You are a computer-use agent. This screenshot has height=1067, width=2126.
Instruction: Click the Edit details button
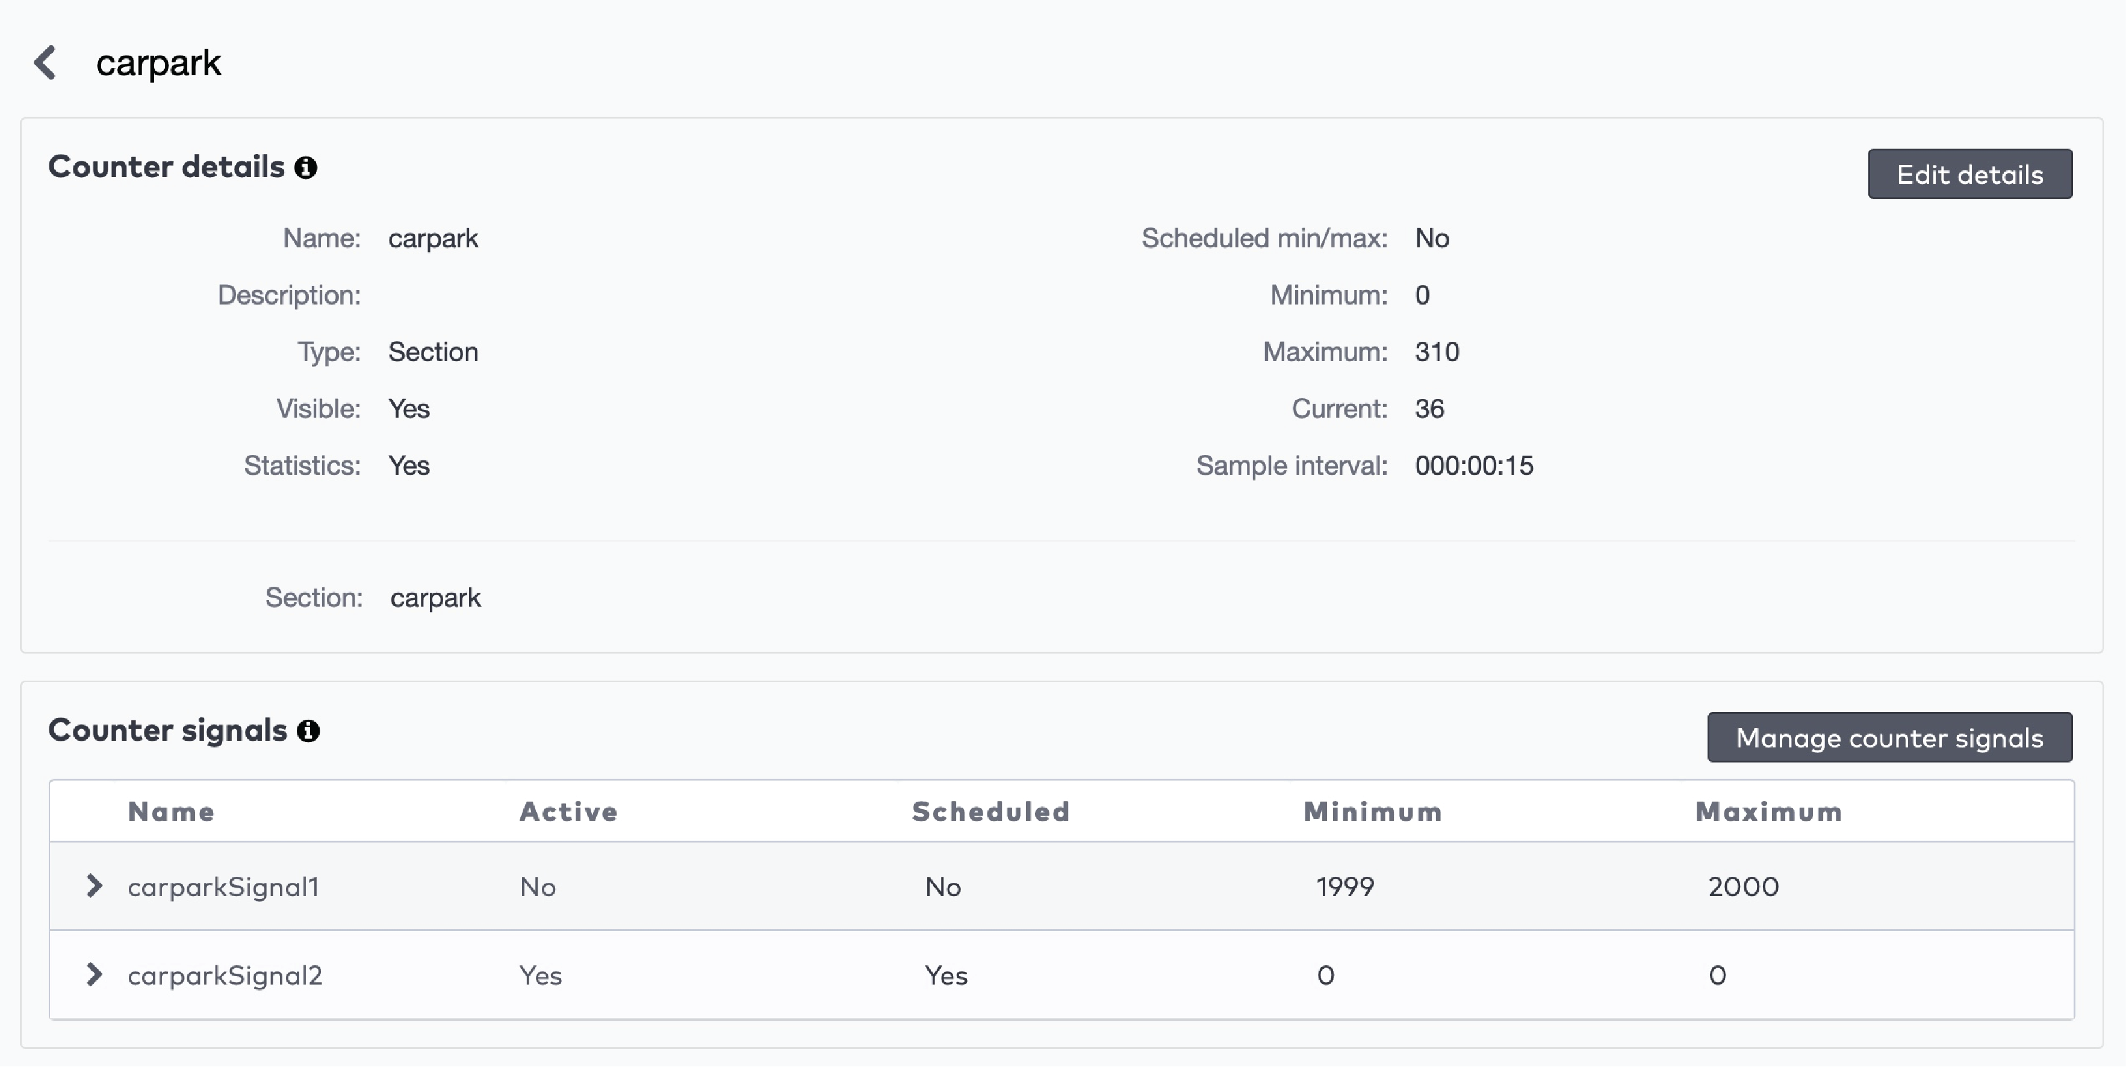[x=1969, y=174]
